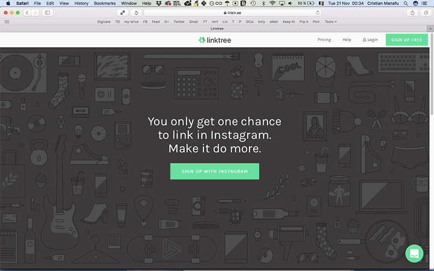Show all tabs overview
Screen dimensions: 434x271
426,12
